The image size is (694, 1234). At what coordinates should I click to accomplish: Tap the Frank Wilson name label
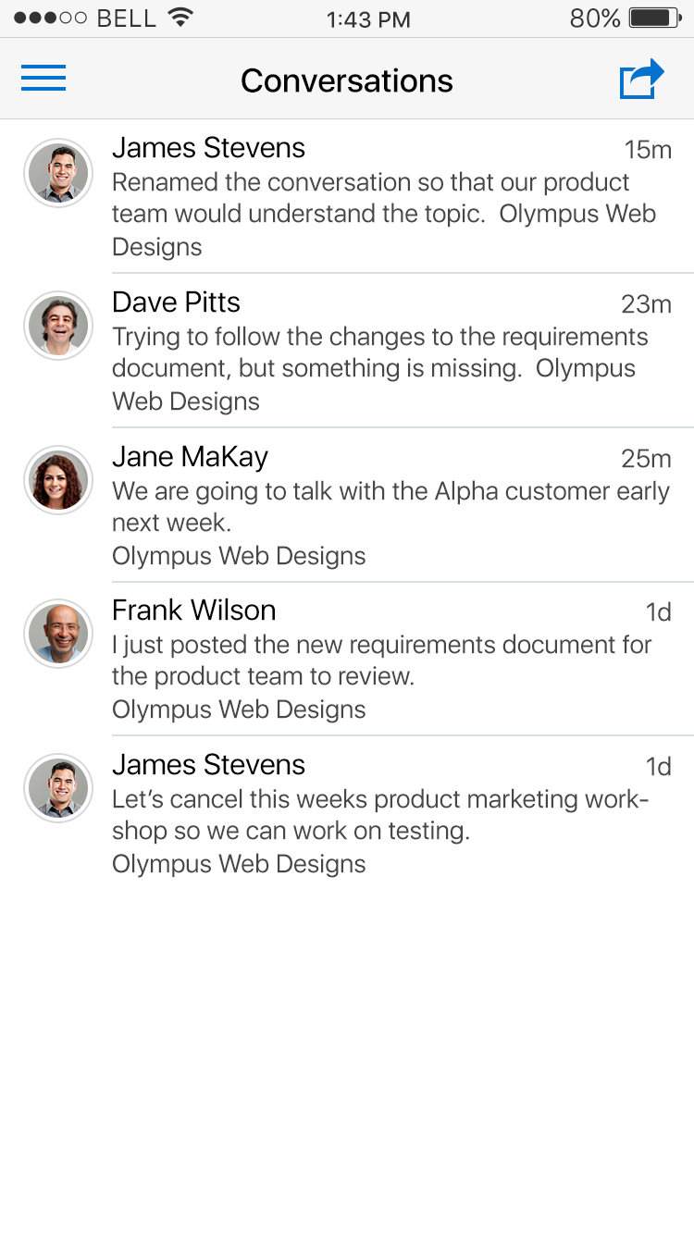click(x=193, y=611)
